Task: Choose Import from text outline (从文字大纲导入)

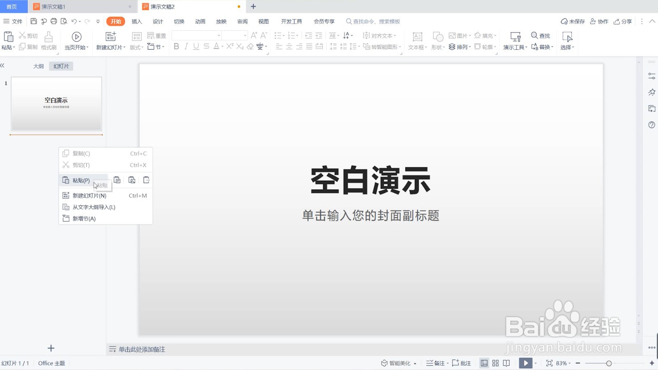Action: (106, 207)
